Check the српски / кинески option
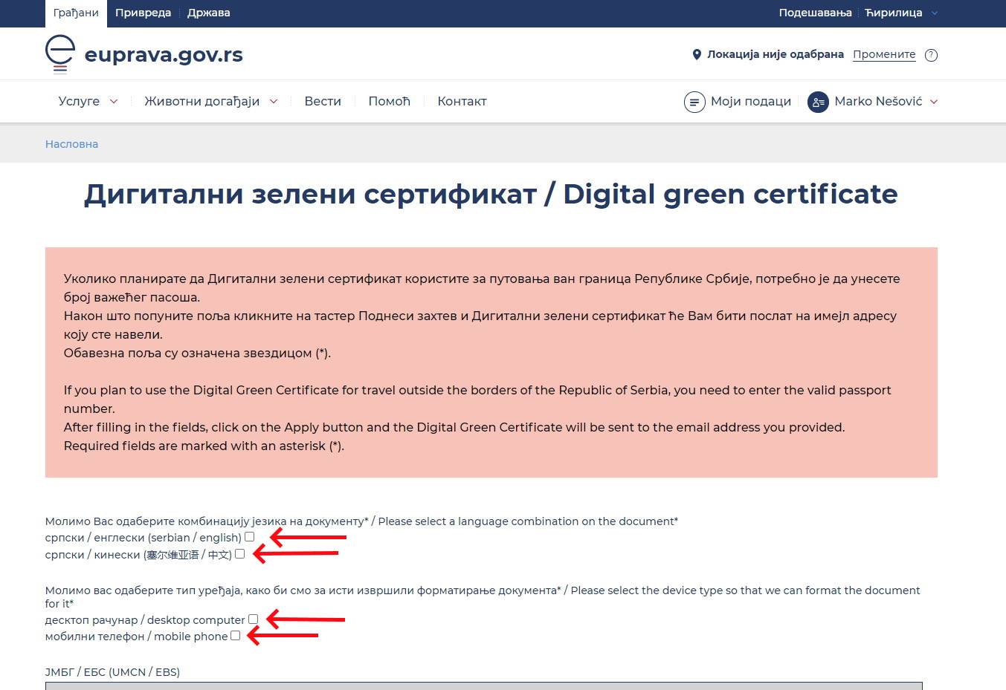 point(239,553)
